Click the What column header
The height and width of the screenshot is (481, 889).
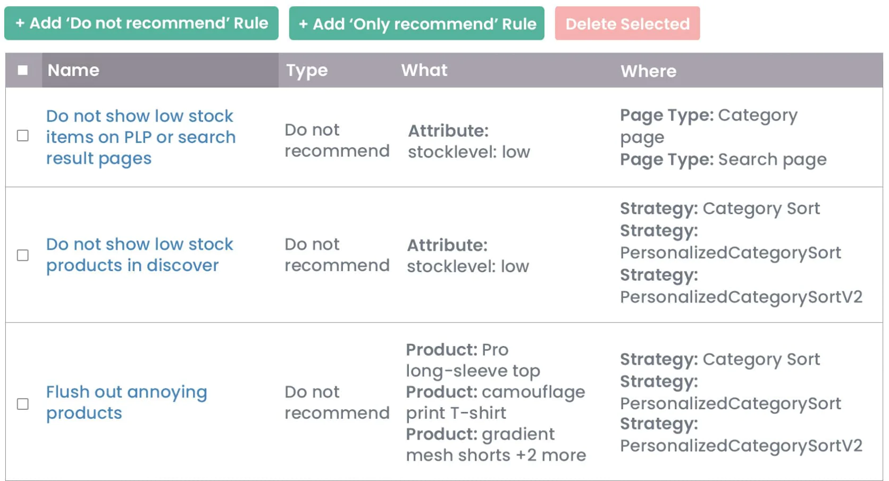click(x=424, y=70)
